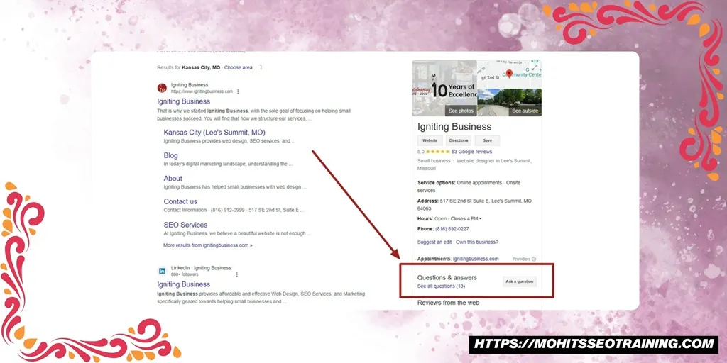Open the See outside street view thumbnail

click(x=510, y=102)
